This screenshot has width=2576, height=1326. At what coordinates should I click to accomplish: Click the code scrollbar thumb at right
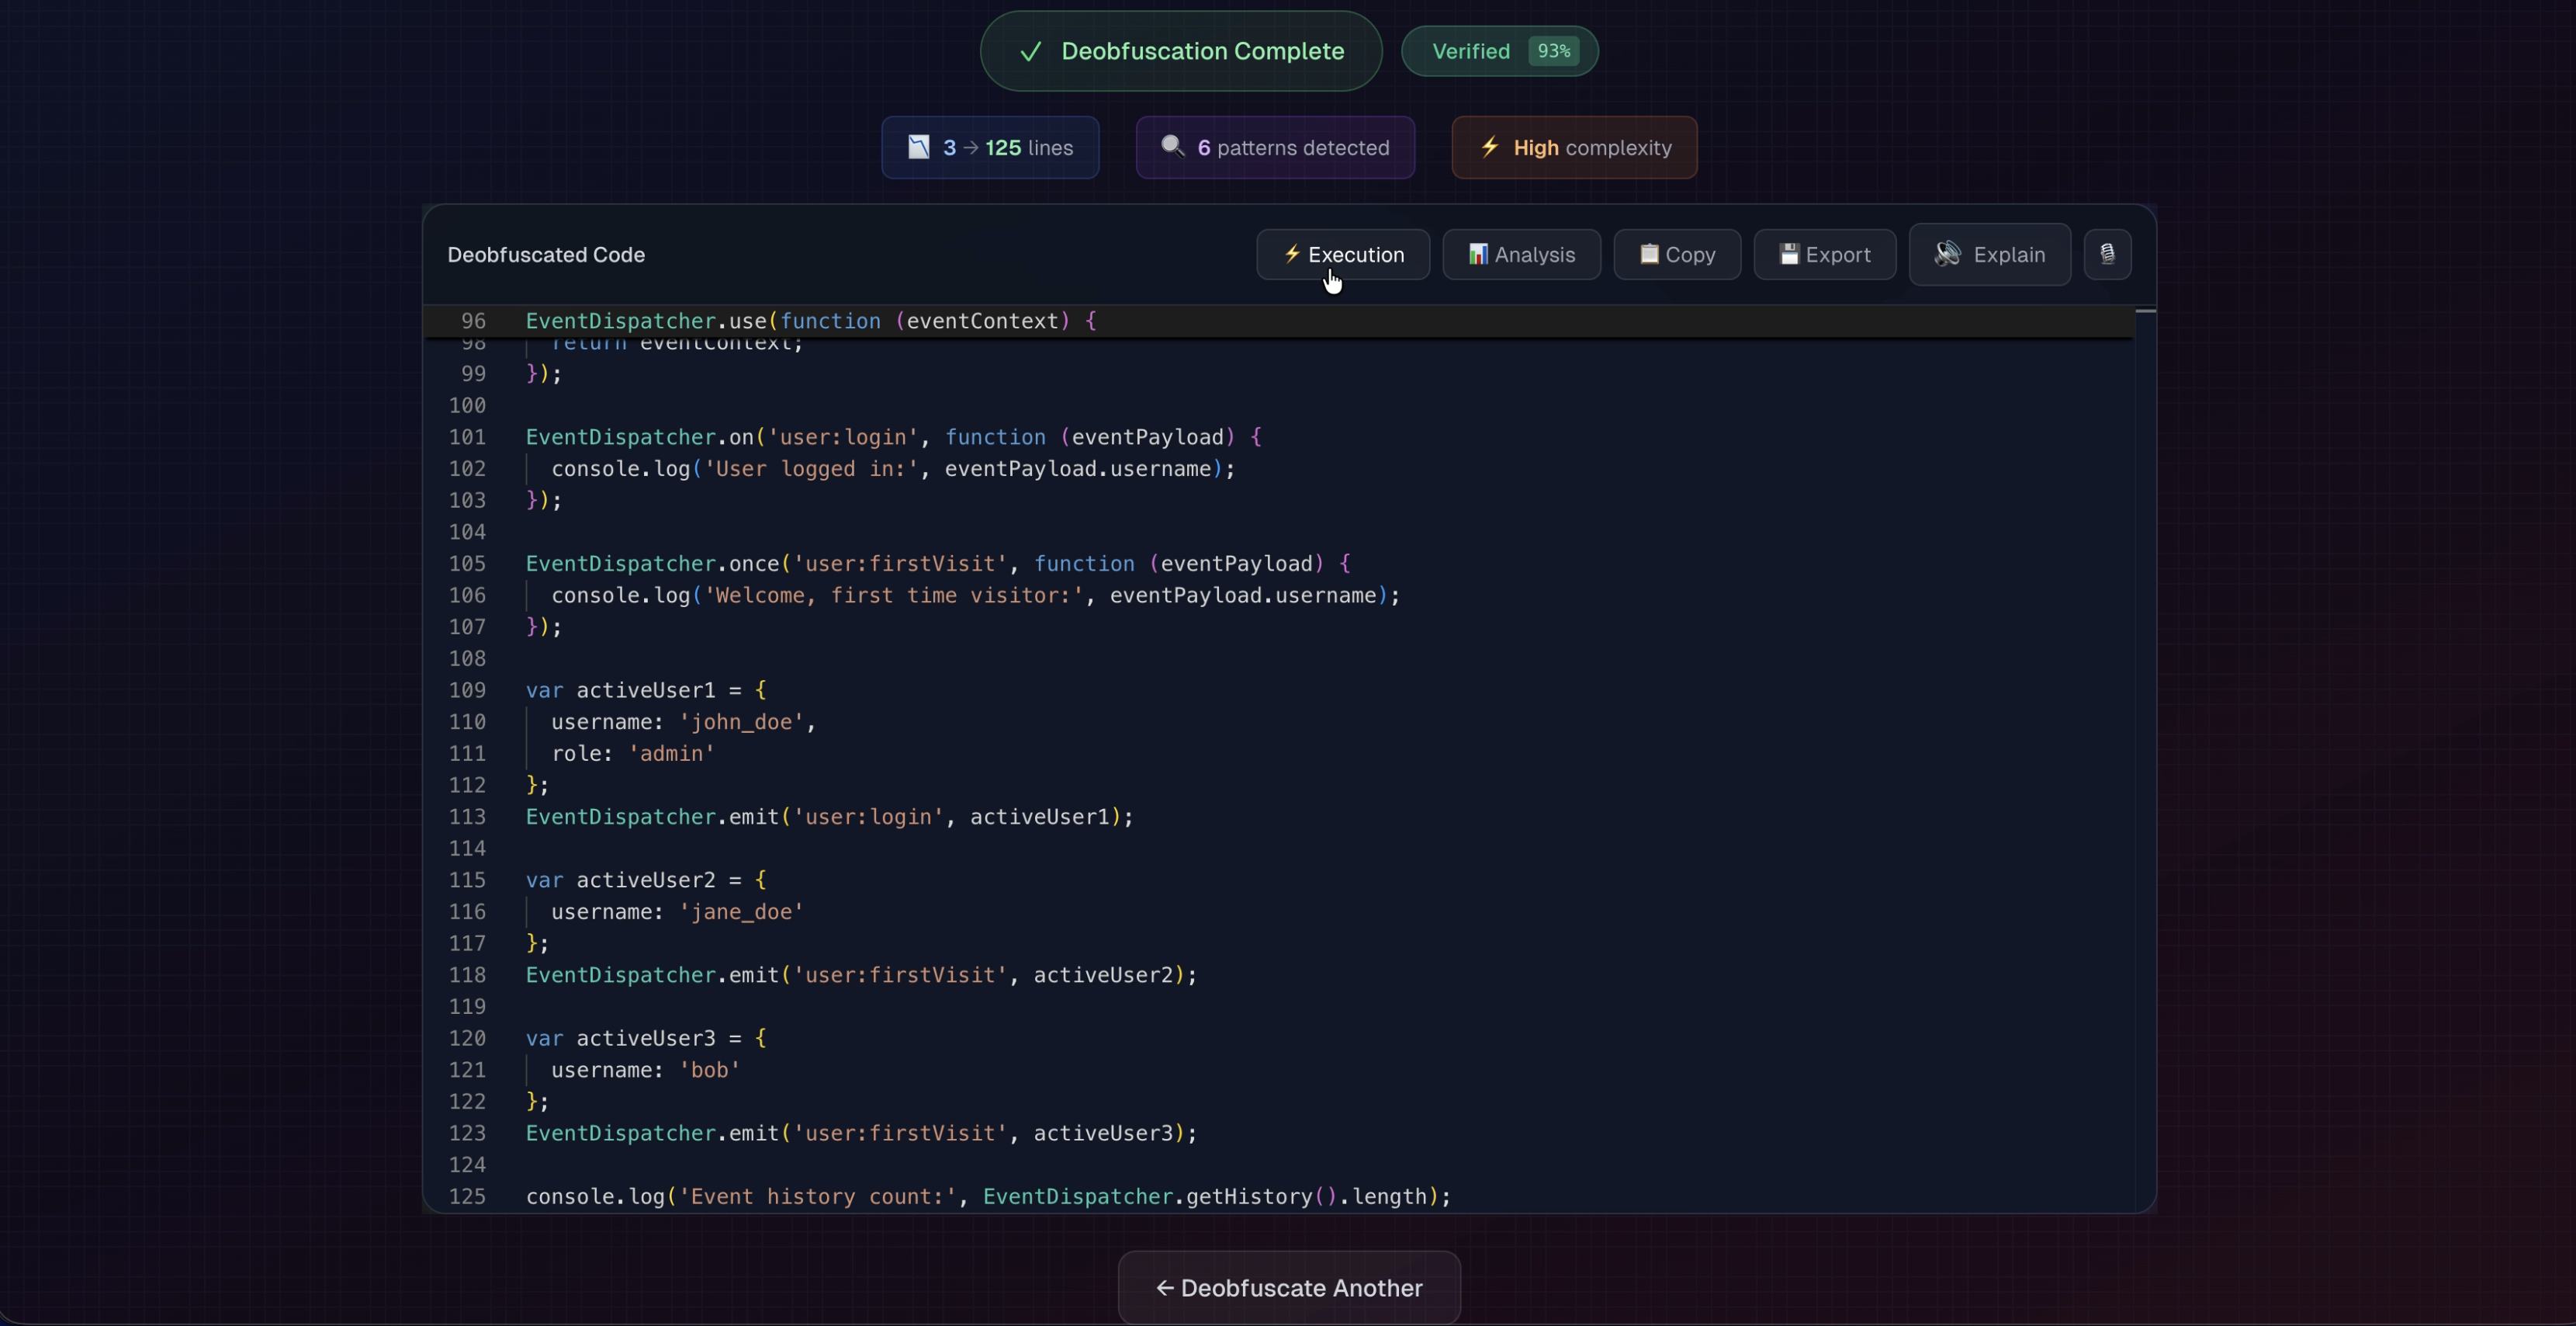pyautogui.click(x=2145, y=311)
